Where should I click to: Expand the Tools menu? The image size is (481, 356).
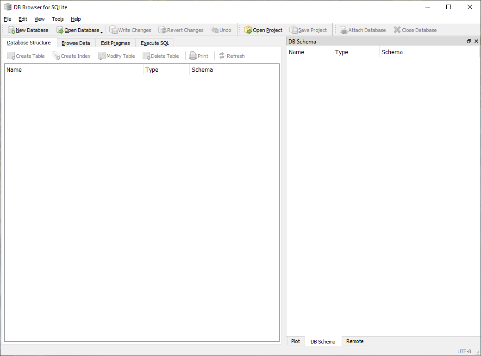(57, 19)
